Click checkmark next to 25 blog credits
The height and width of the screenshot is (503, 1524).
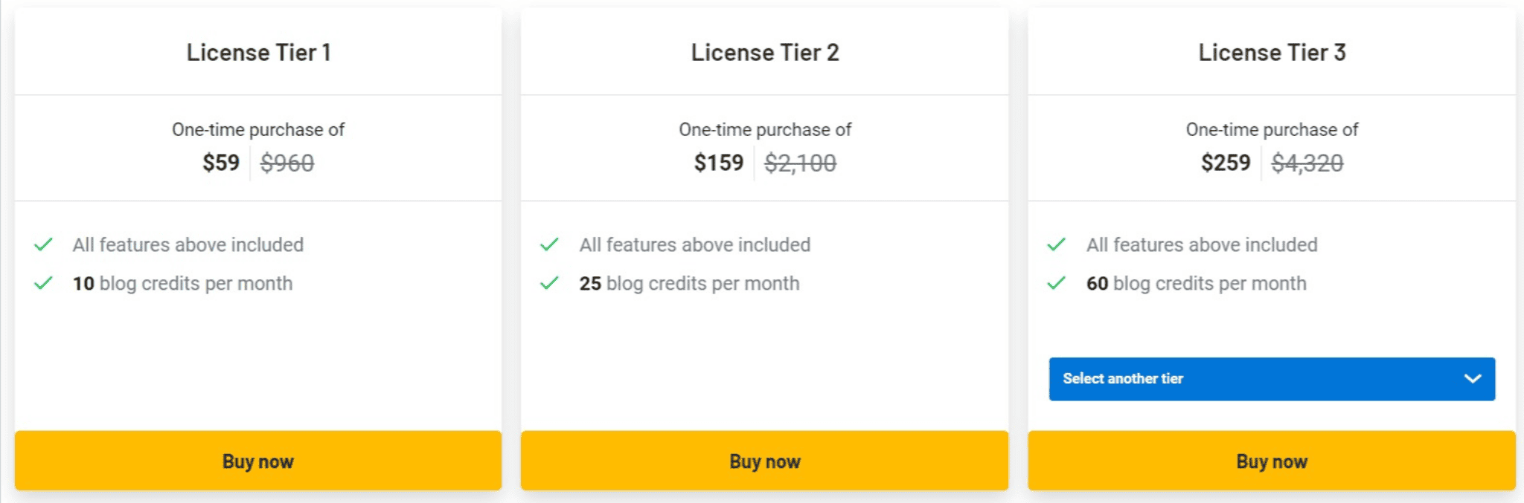[x=550, y=283]
